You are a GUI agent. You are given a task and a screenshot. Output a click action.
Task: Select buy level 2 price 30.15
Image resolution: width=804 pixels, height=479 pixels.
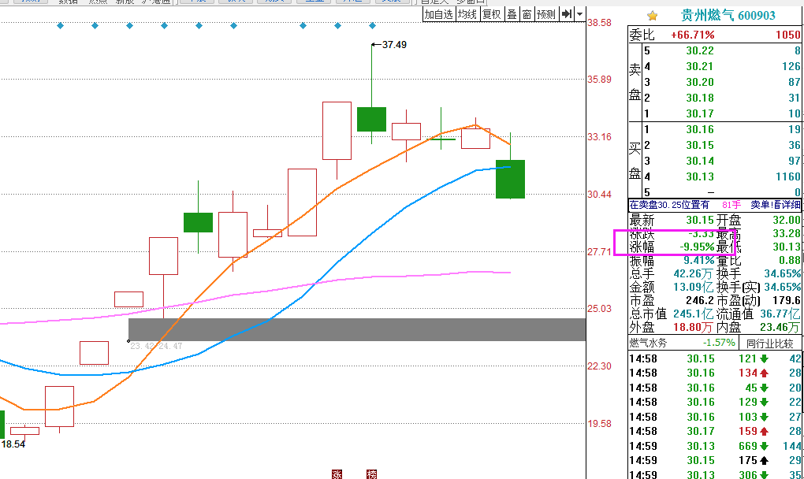(700, 145)
